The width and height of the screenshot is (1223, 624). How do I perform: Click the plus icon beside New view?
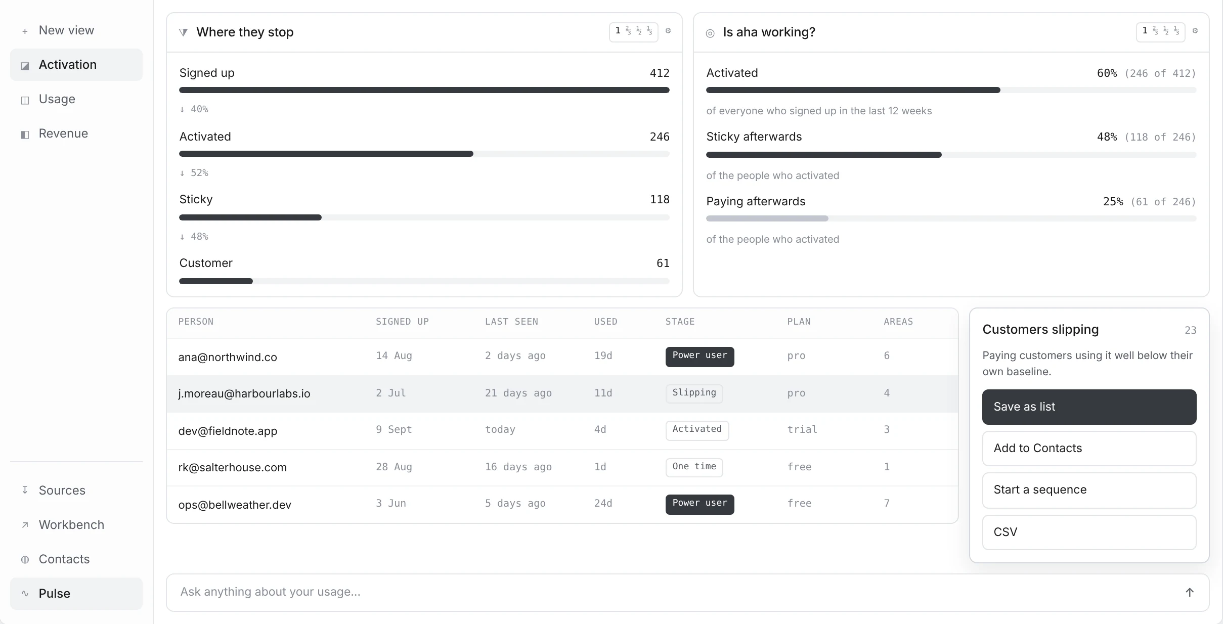pyautogui.click(x=25, y=31)
